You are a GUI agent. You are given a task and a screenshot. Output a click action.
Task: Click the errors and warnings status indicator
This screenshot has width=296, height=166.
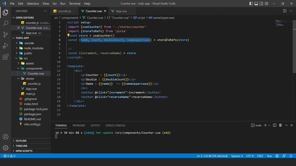pyautogui.click(x=9, y=156)
